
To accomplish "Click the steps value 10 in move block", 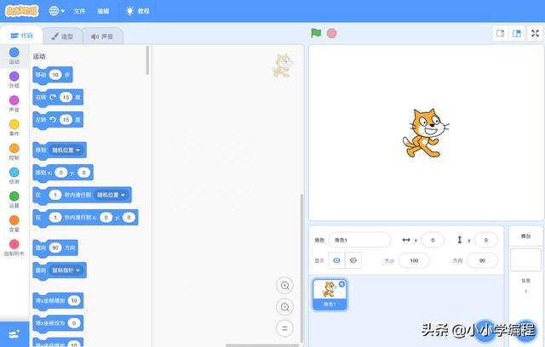I will click(x=55, y=75).
